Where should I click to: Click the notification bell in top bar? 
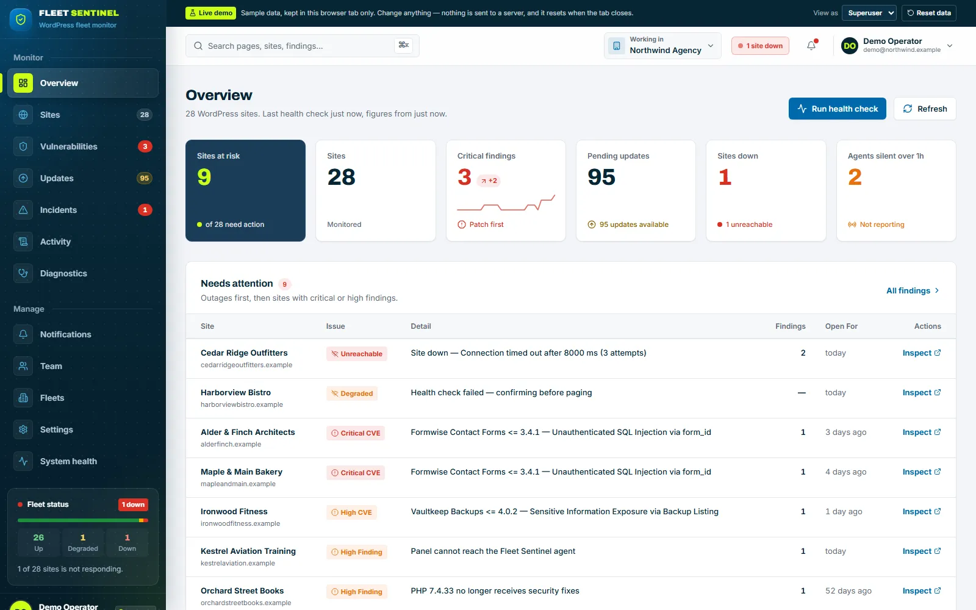click(811, 46)
